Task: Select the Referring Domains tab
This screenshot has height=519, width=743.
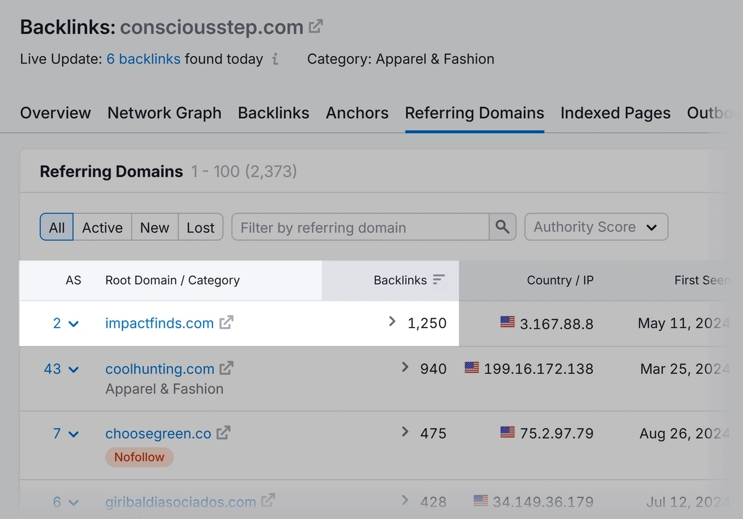Action: 475,113
